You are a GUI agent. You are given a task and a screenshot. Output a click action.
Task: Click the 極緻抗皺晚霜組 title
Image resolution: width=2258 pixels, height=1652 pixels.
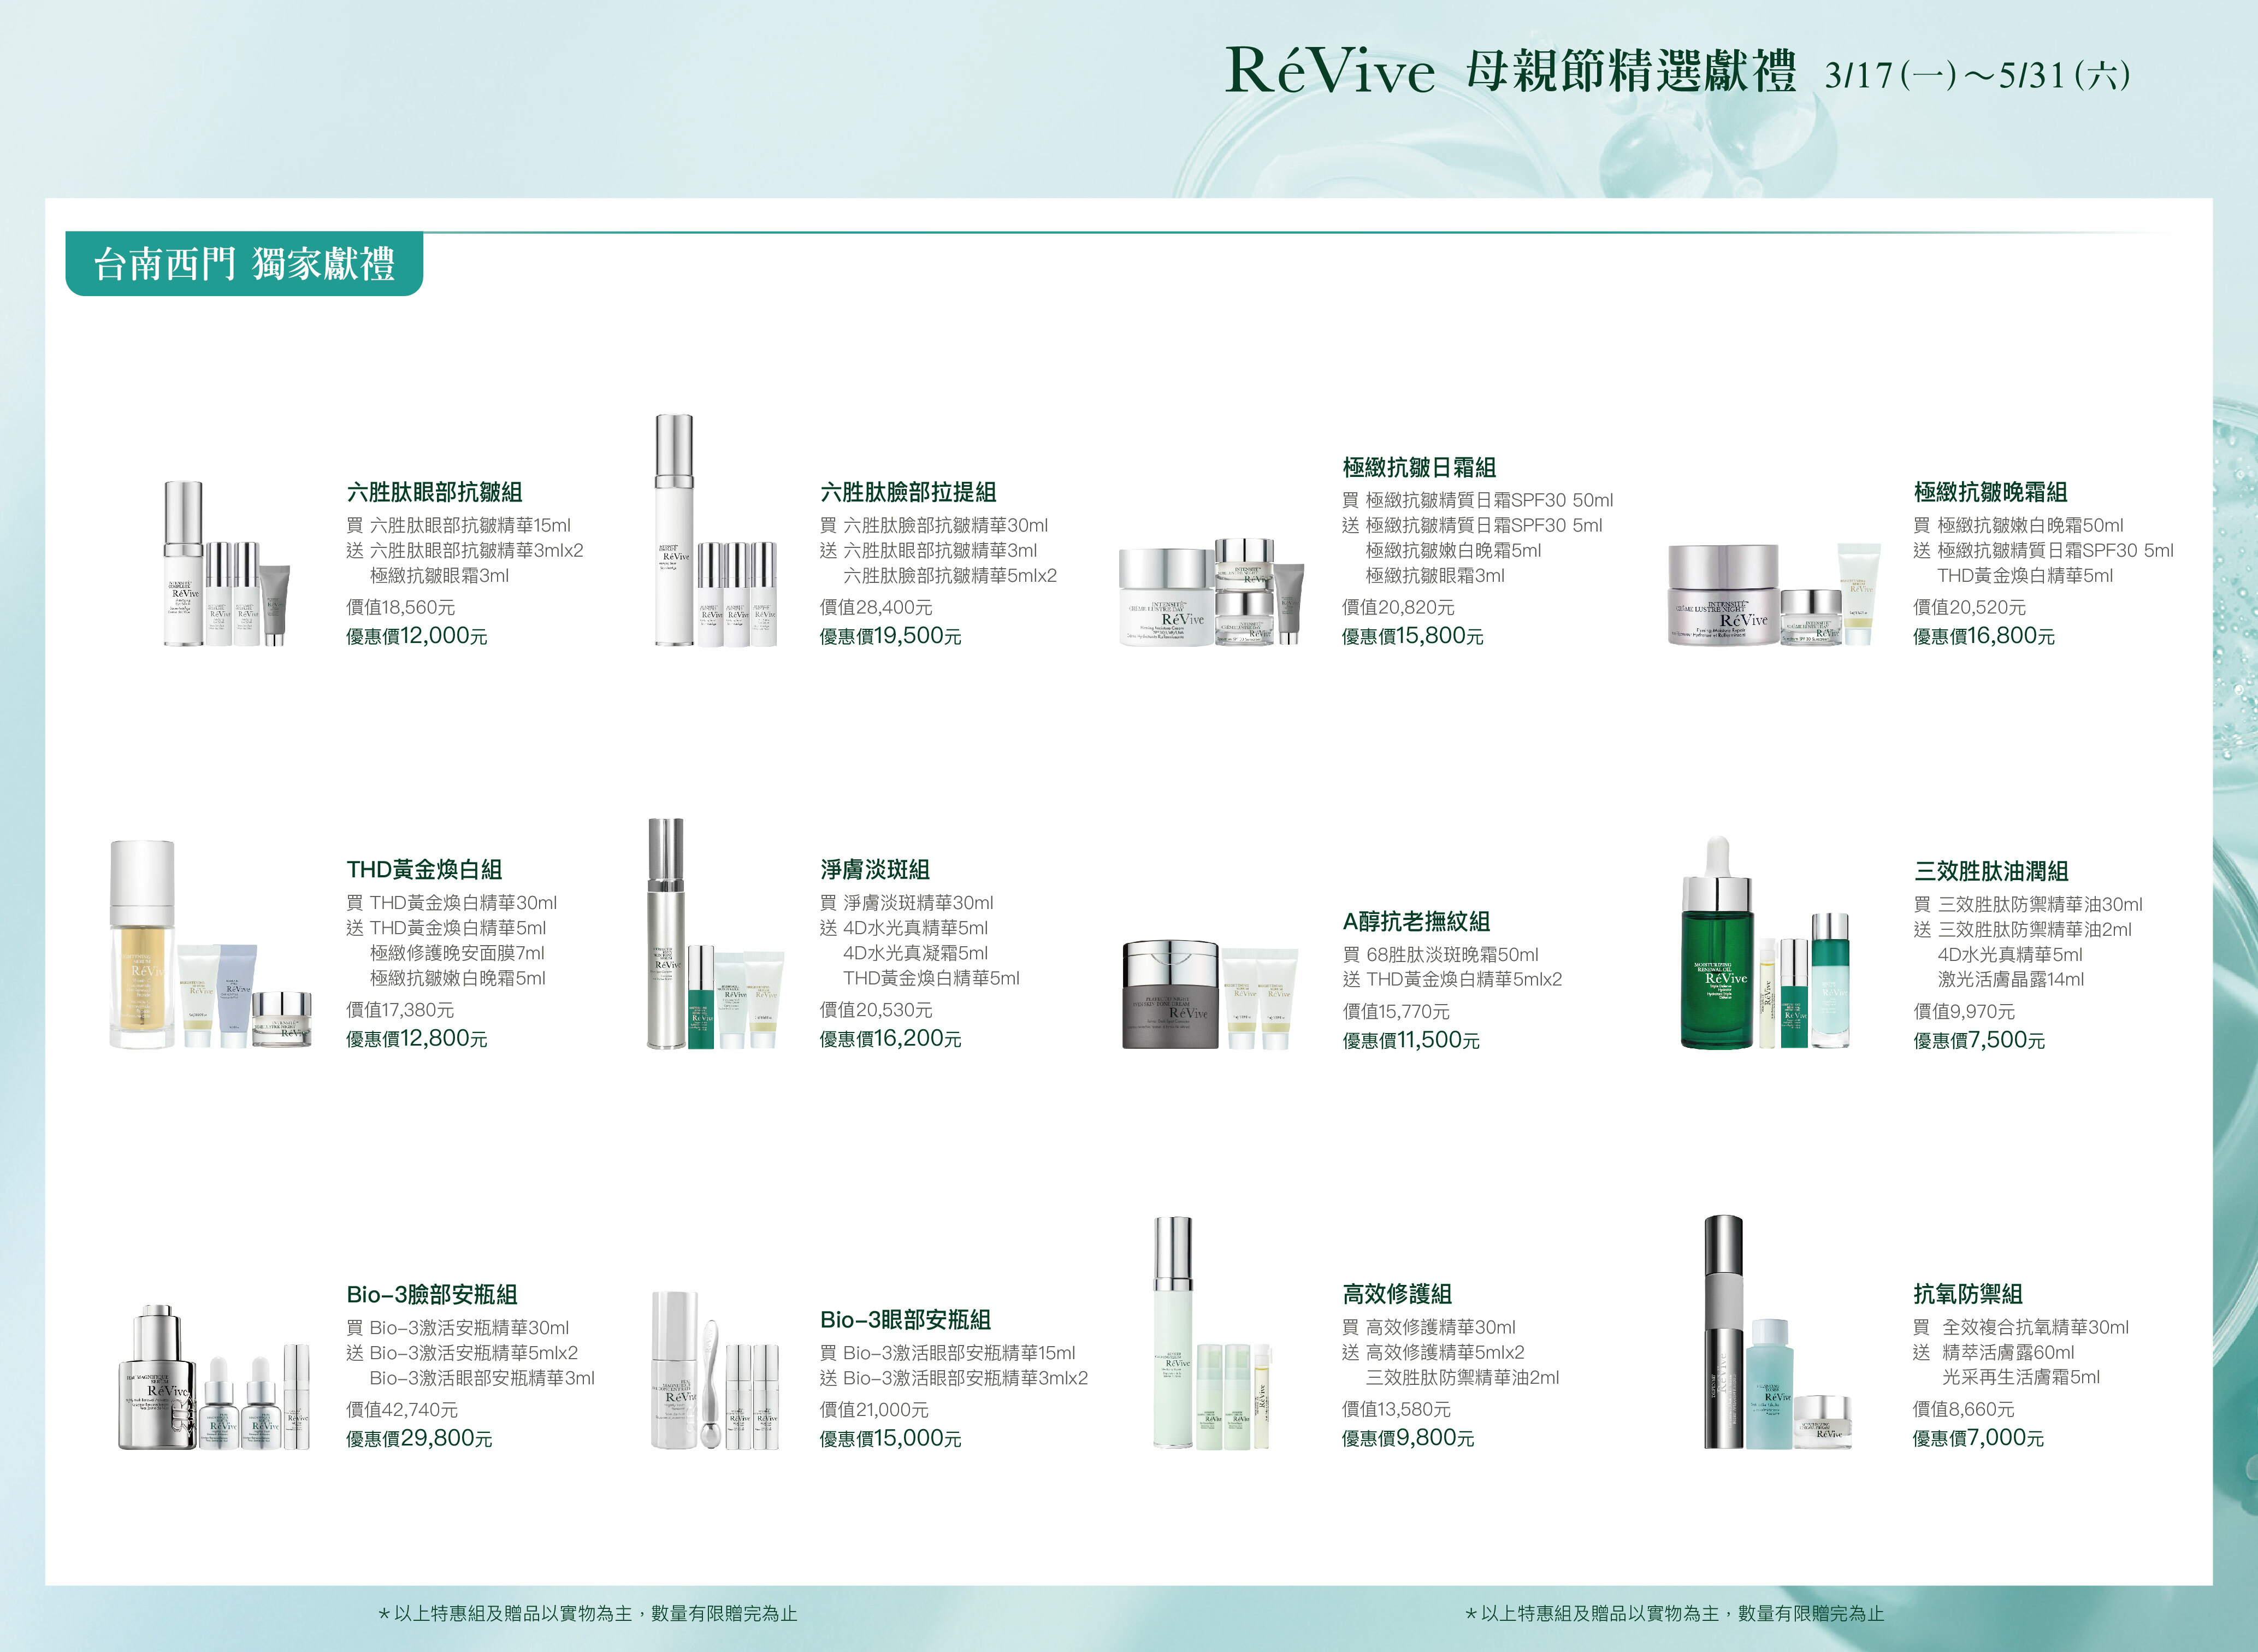pos(1990,492)
